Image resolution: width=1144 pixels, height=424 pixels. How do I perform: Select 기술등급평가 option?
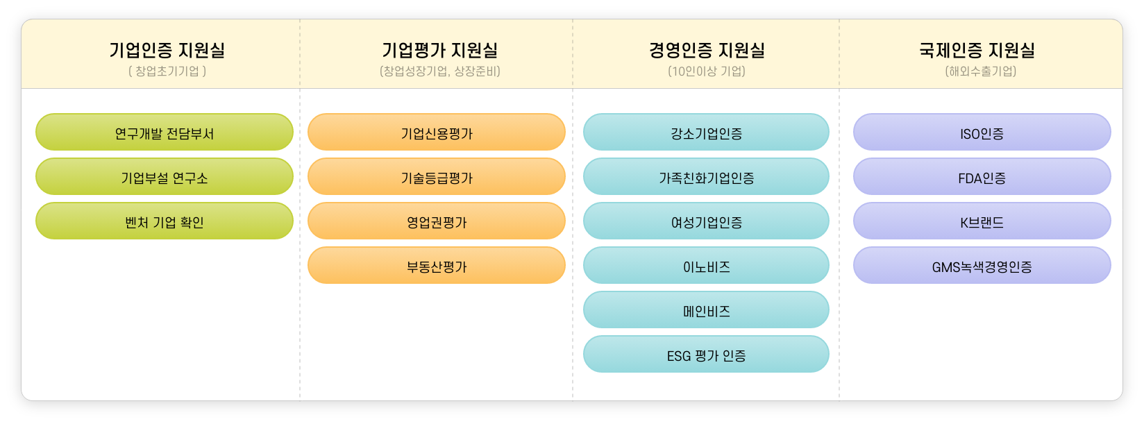point(437,177)
